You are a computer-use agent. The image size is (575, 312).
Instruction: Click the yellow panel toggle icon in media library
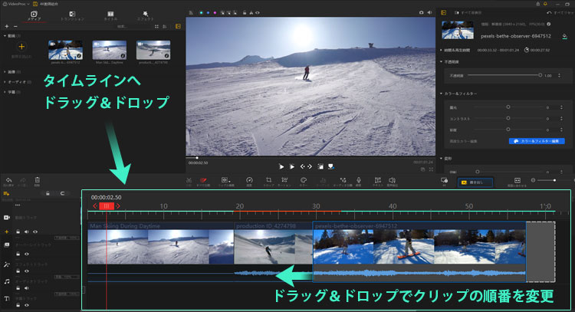(x=178, y=26)
